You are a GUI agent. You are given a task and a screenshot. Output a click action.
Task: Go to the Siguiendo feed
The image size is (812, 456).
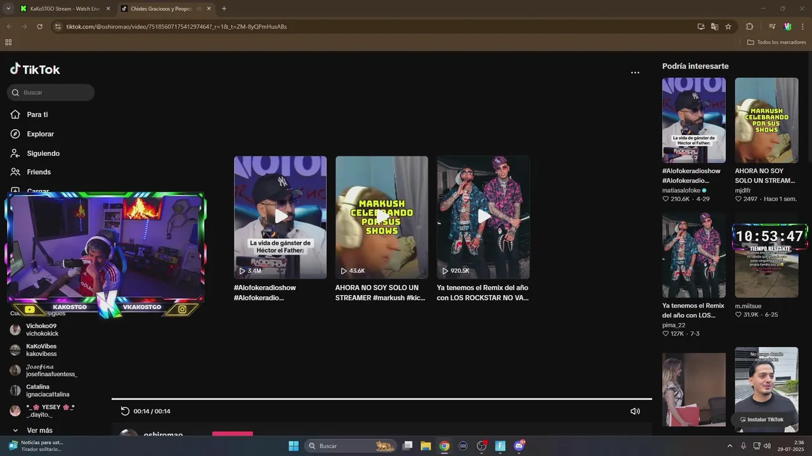[x=35, y=153]
